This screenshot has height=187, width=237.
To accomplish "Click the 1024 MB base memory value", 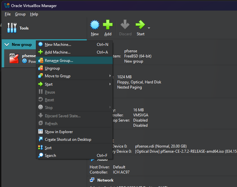I will [x=124, y=77].
